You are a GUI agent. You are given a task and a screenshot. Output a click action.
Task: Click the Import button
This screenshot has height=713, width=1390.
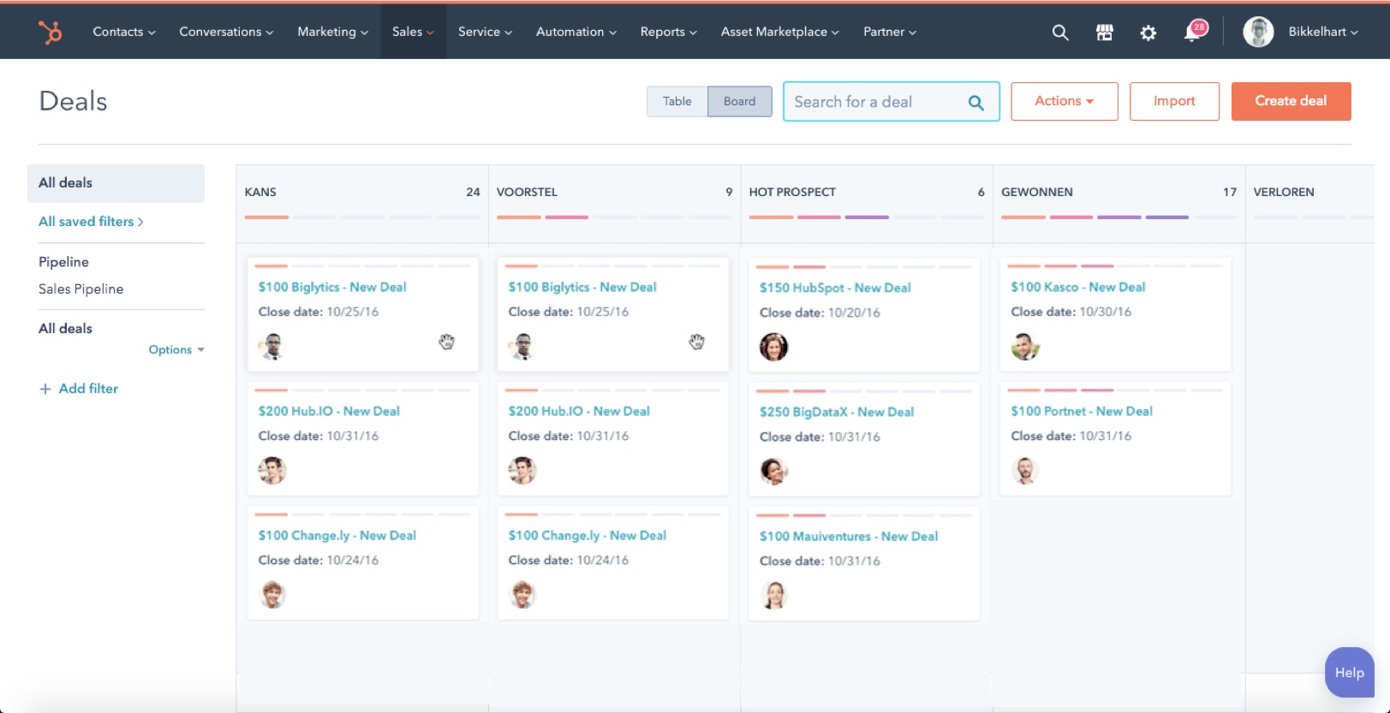click(1174, 101)
